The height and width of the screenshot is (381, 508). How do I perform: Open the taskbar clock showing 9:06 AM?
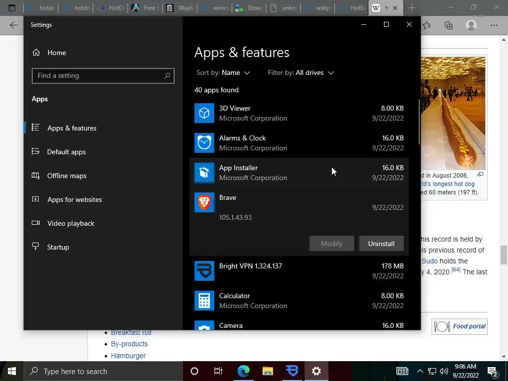click(x=465, y=371)
